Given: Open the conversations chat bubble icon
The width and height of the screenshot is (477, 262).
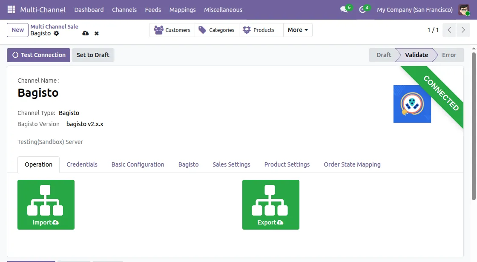Looking at the screenshot, I should point(344,9).
